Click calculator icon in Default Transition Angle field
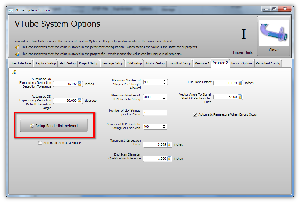This screenshot has height=203, width=300. coord(80,101)
